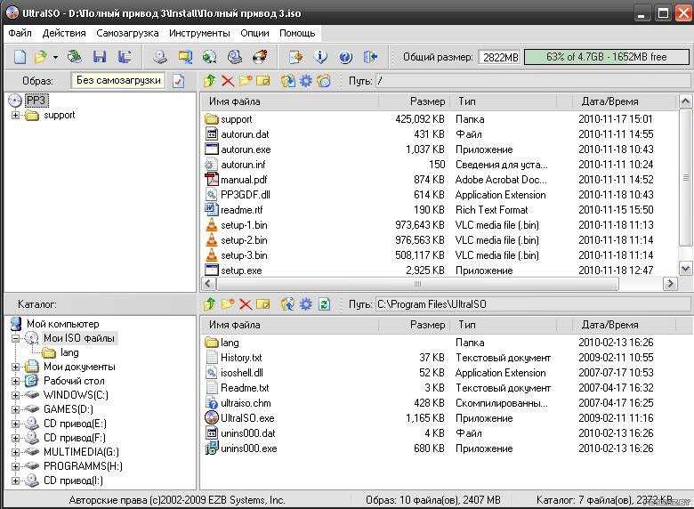Sort image pane by Имя файла column
The image size is (694, 509).
(x=290, y=101)
